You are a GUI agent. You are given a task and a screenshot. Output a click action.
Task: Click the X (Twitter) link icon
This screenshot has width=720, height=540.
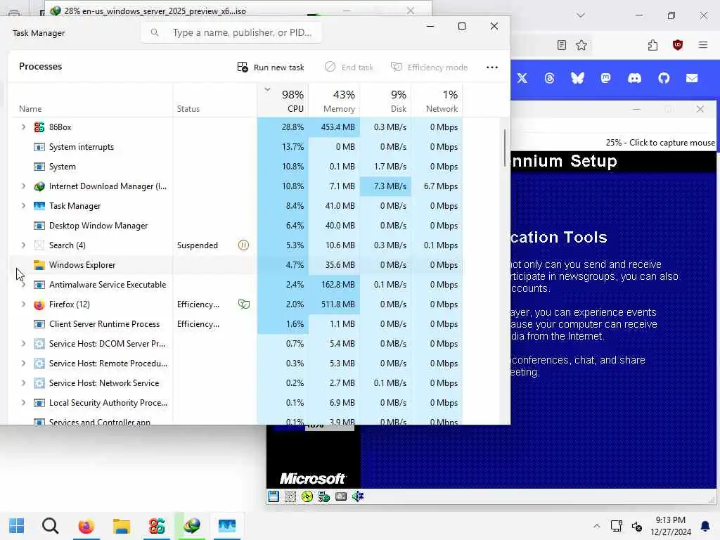pyautogui.click(x=522, y=78)
